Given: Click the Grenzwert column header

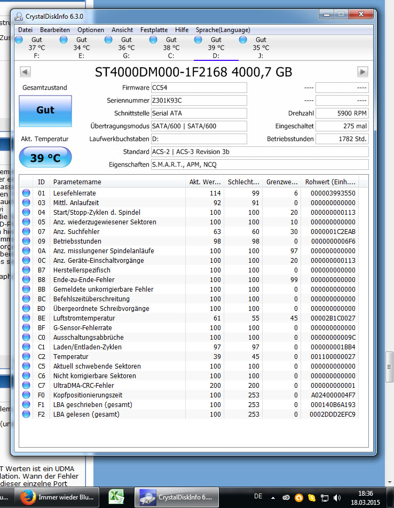Looking at the screenshot, I should click(x=282, y=182).
